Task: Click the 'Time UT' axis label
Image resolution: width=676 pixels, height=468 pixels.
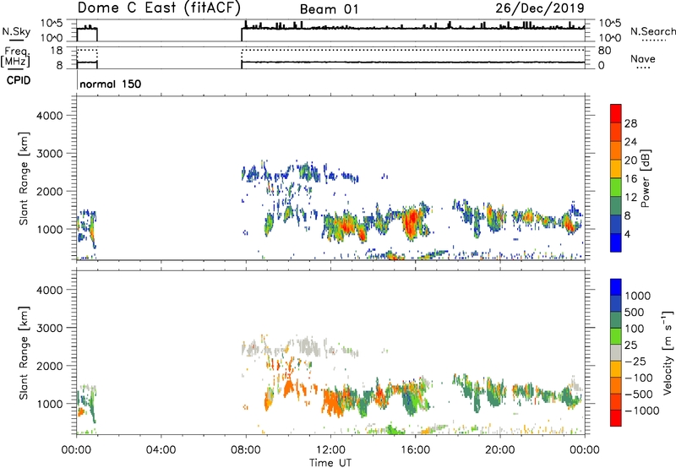Action: coord(330,463)
